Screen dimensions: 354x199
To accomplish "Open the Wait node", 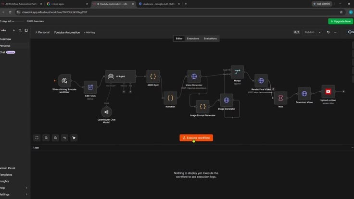I will 280,98.
